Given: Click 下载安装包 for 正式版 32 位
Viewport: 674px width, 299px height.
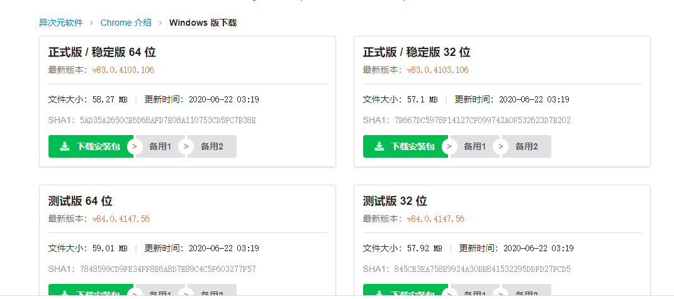Looking at the screenshot, I should (x=405, y=147).
